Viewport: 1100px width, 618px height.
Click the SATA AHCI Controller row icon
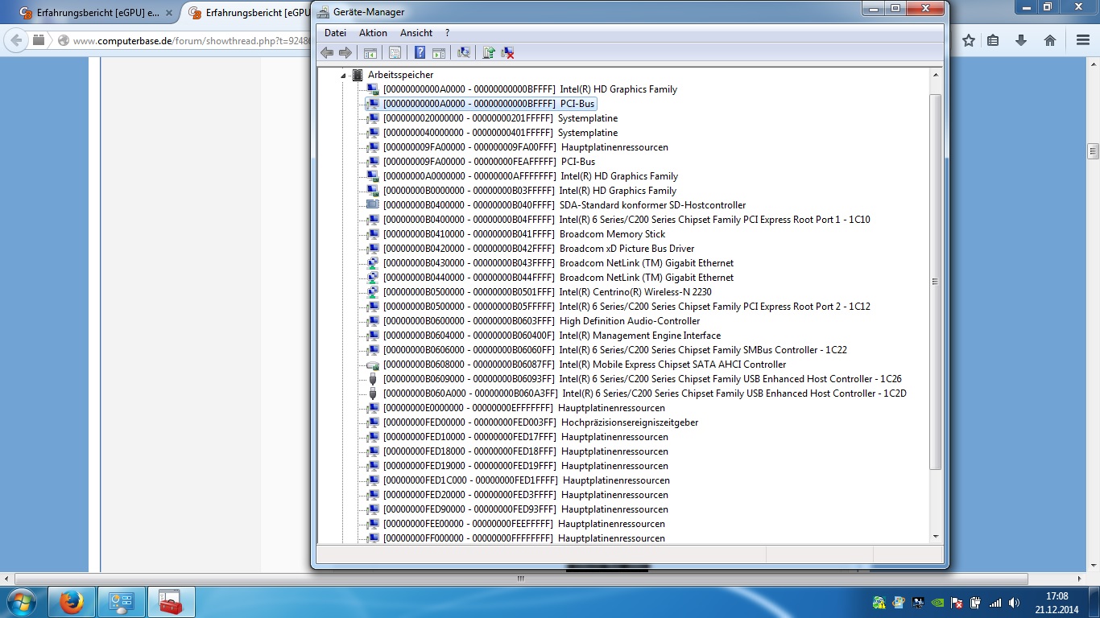point(372,365)
